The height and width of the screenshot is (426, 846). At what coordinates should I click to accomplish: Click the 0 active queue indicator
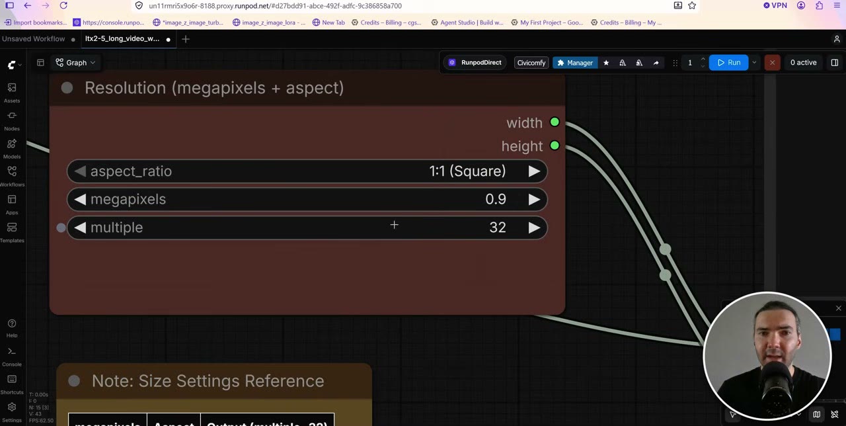803,63
